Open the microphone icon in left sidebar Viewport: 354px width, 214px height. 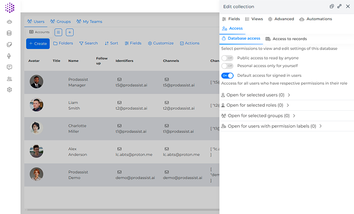click(9, 56)
